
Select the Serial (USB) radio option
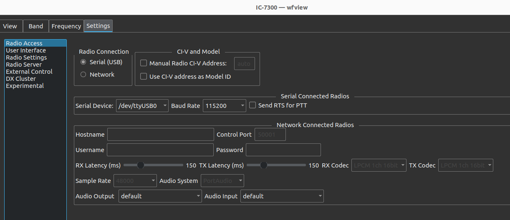(101, 62)
